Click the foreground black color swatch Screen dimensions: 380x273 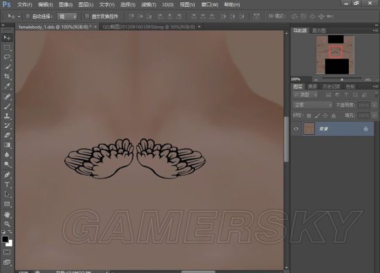tap(5, 239)
